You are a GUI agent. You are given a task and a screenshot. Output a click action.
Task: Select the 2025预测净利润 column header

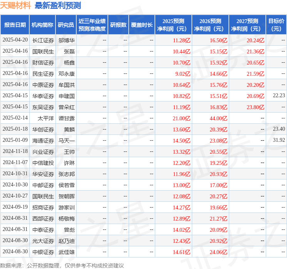coord(173,25)
